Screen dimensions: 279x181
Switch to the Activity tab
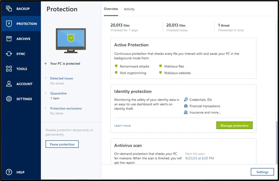[129, 9]
